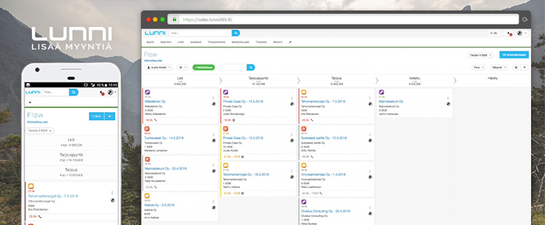Image resolution: width=545 pixels, height=225 pixels.
Task: Open the Juulia Kivelä user filter dropdown
Action: click(x=159, y=68)
